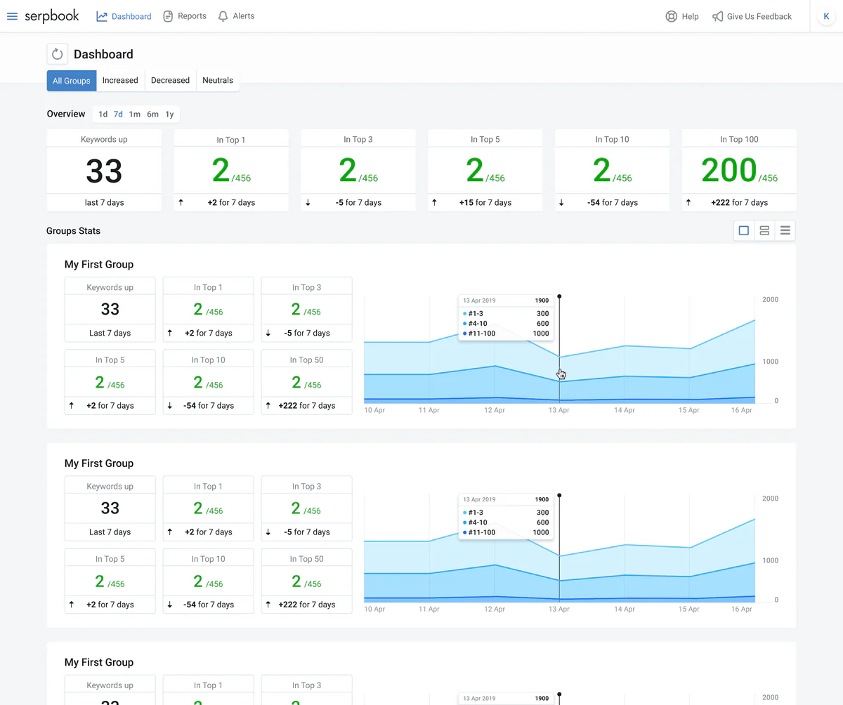Open the Reports nav item
843x705 pixels.
(x=185, y=16)
